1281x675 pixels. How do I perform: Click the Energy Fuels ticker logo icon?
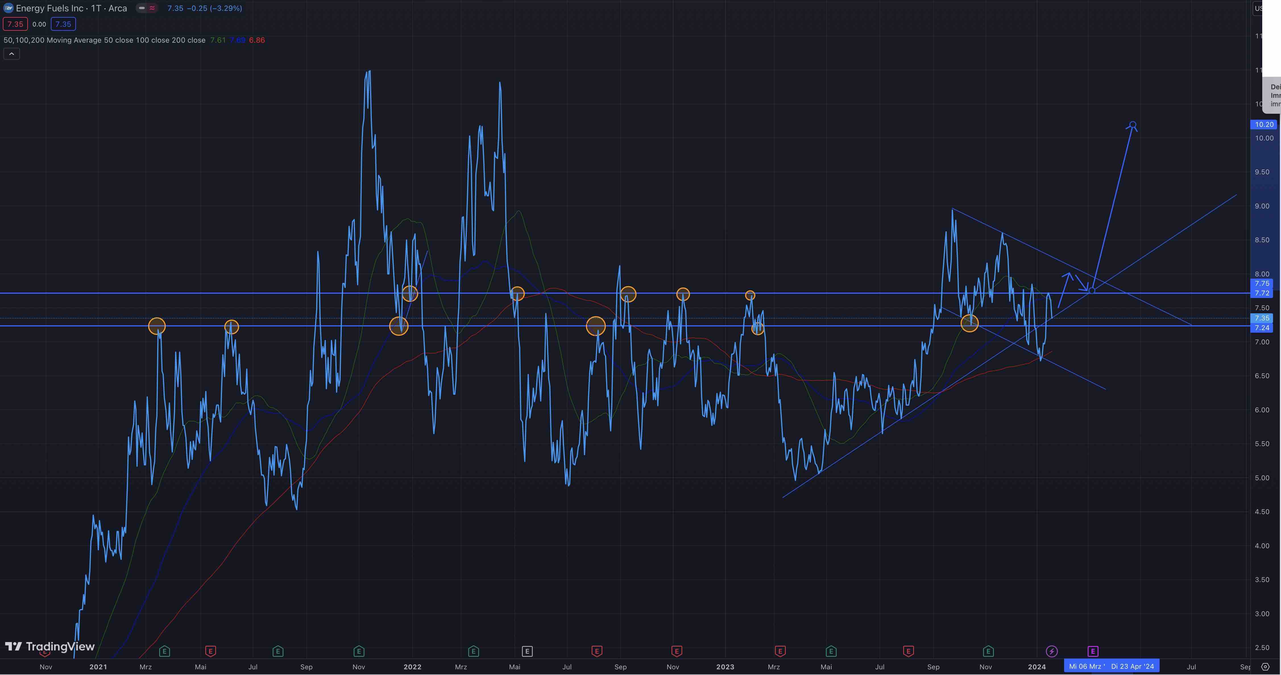click(9, 8)
